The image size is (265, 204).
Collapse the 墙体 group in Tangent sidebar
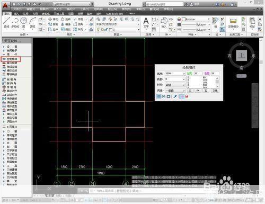[x=4, y=55]
